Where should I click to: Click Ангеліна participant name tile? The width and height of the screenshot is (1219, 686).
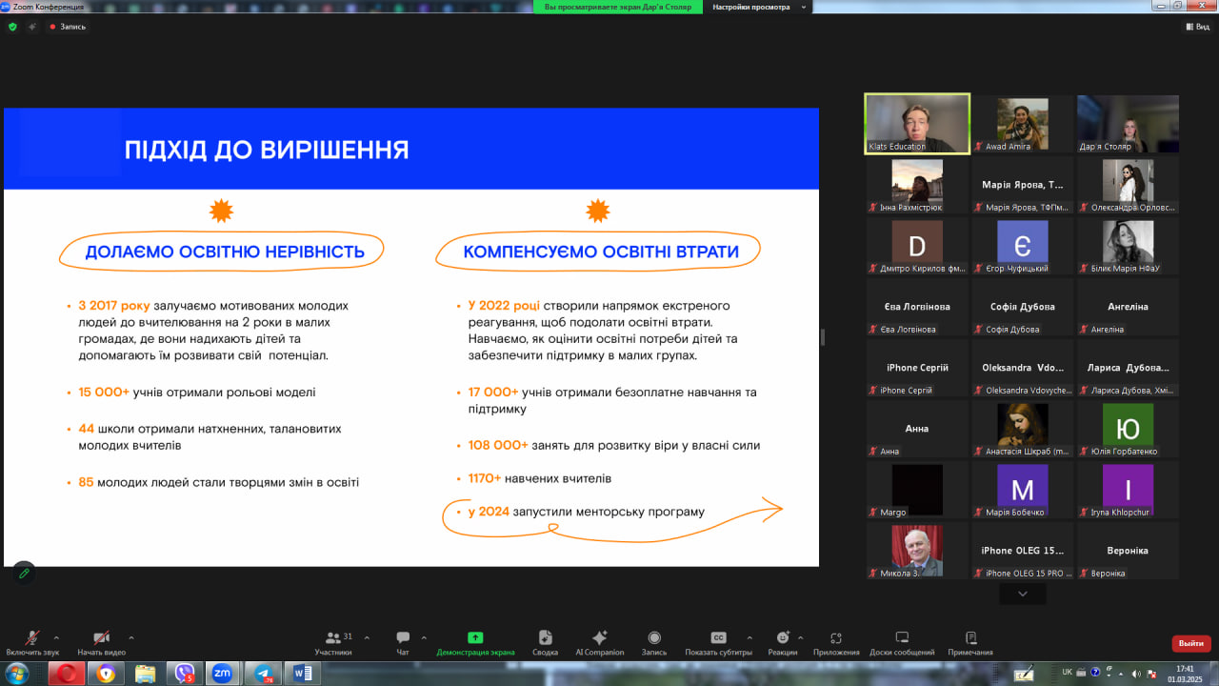(x=1128, y=307)
